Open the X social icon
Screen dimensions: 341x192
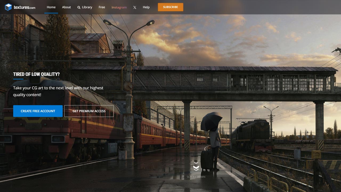(x=135, y=7)
